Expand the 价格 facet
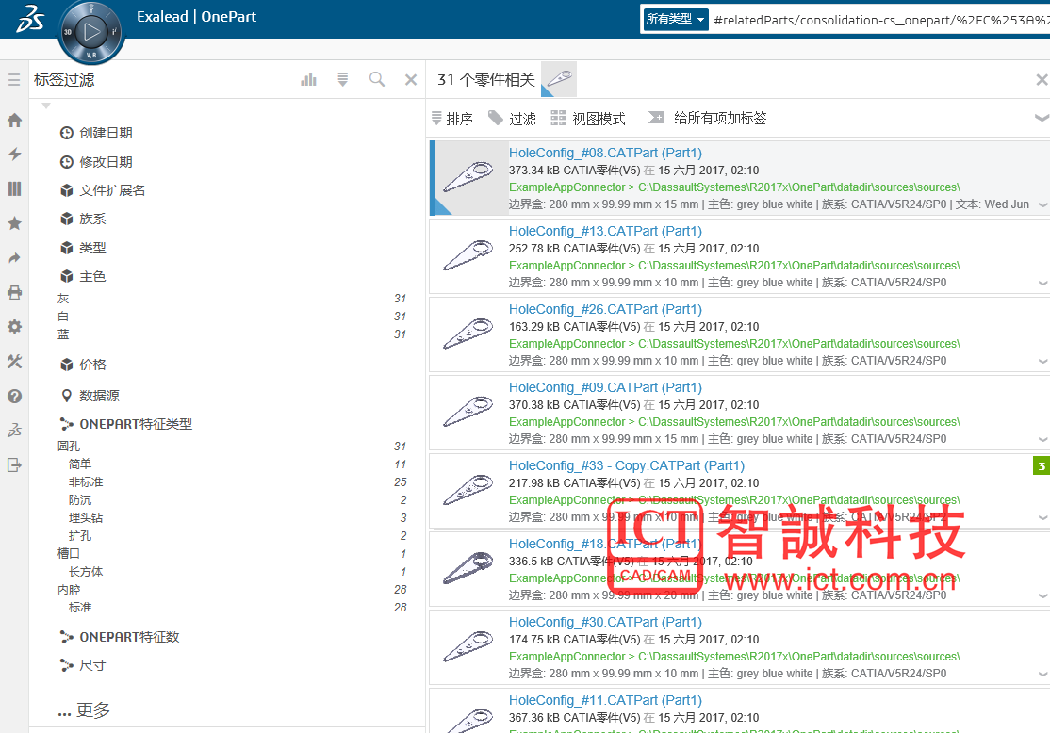This screenshot has height=733, width=1050. pos(82,365)
